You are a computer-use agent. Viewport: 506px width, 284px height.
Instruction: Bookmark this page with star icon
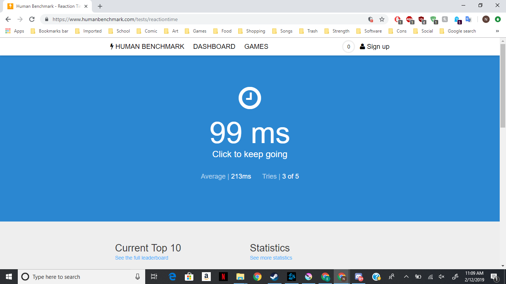pyautogui.click(x=382, y=19)
